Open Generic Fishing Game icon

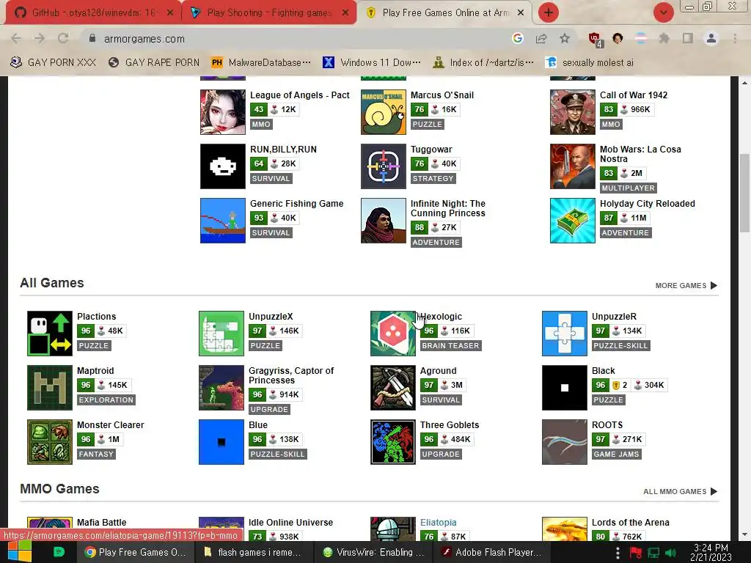223,221
